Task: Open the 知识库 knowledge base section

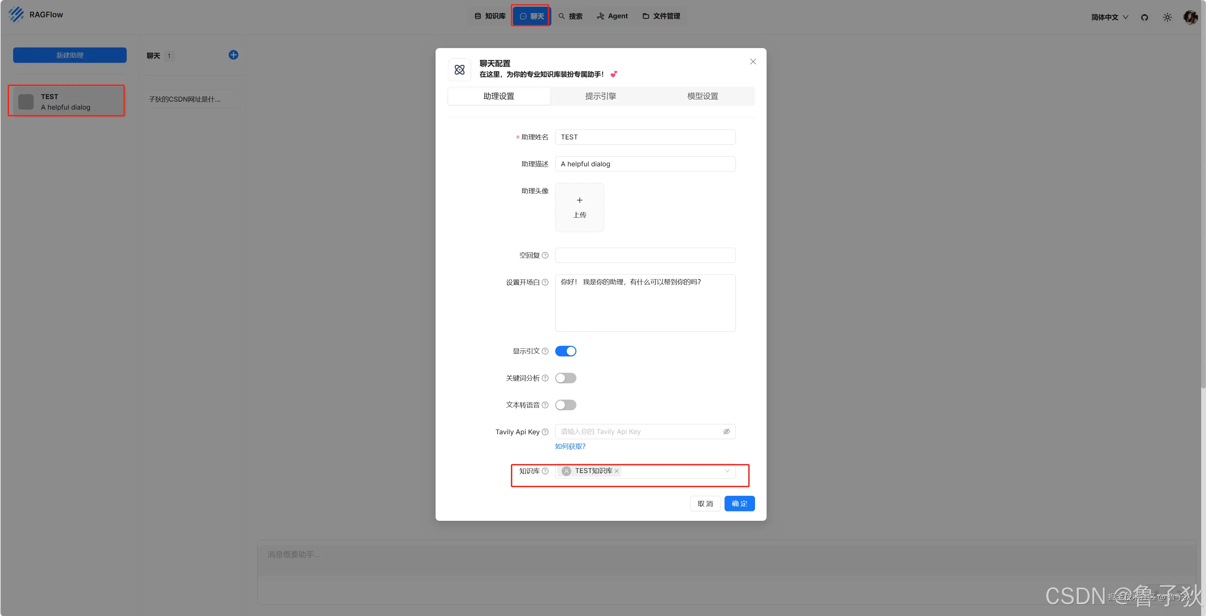Action: point(490,15)
